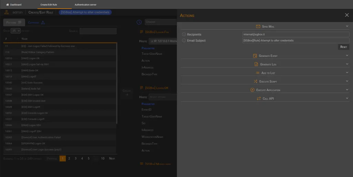This screenshot has height=177, width=353.
Task: Click the Email Subject field
Action: coord(296,41)
